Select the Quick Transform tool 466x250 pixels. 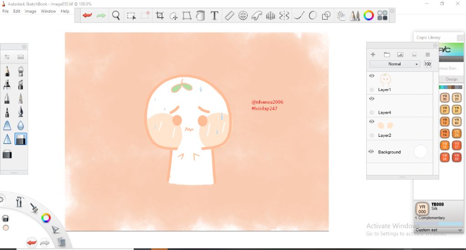click(x=173, y=16)
